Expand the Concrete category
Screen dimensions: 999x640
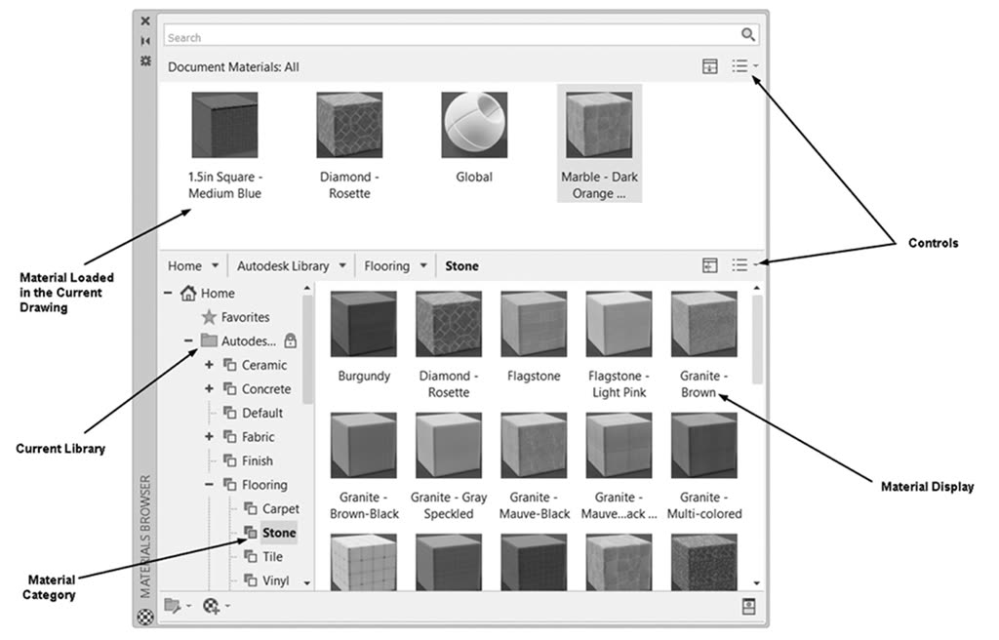209,389
